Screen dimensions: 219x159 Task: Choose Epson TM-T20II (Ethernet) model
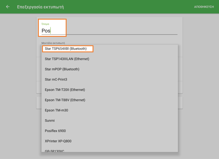click(x=65, y=90)
